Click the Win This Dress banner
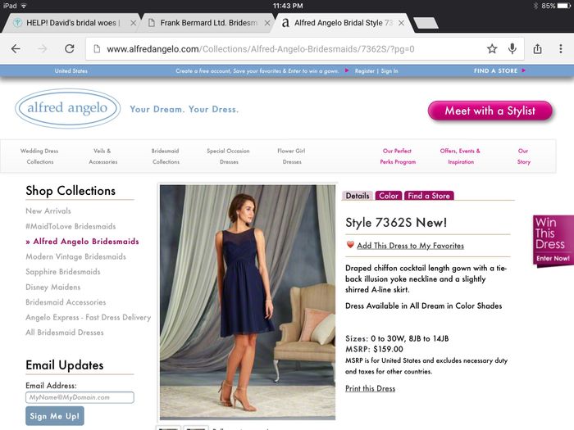 553,240
